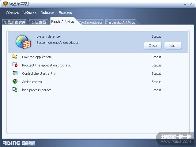Click Status for Limit the application
196x147 pixels.
point(156,57)
